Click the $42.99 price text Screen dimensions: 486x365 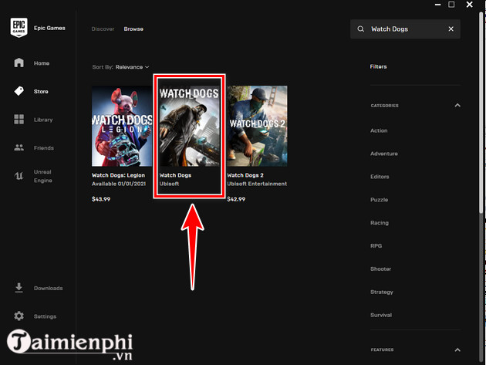click(x=236, y=199)
